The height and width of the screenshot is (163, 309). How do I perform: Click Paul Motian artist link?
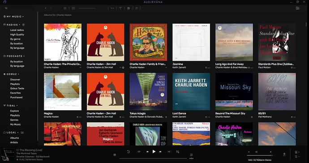pyautogui.click(x=264, y=67)
